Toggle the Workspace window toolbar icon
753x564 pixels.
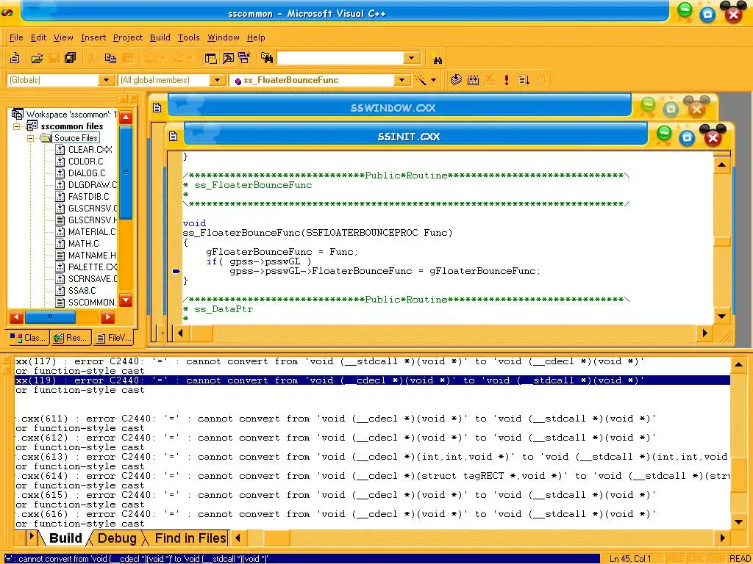tap(210, 58)
